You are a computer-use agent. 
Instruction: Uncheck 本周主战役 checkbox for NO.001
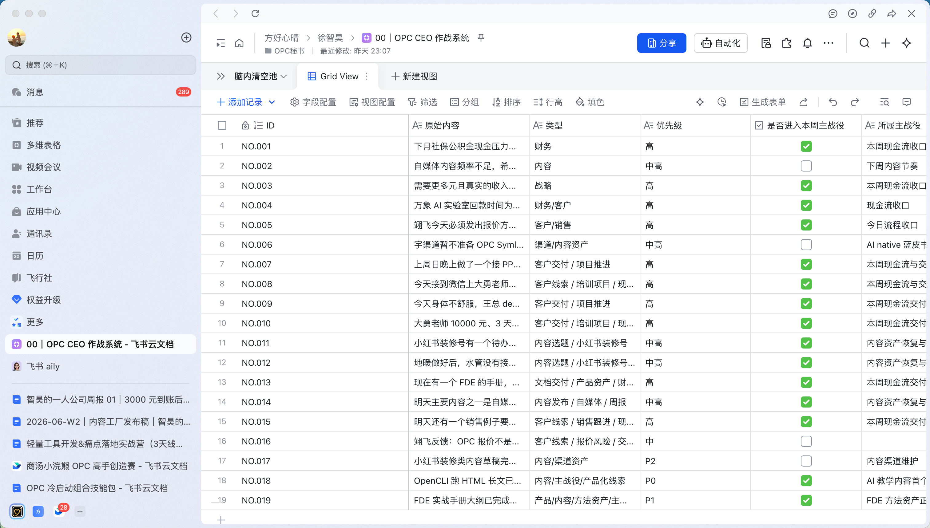806,147
